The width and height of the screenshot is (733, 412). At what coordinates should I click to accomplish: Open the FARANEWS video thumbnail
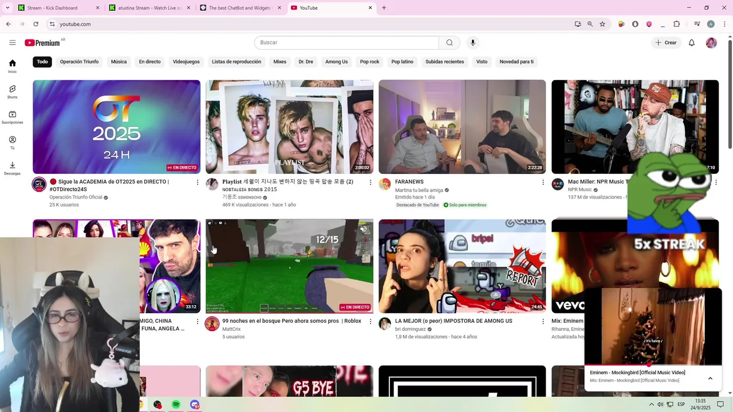click(x=462, y=126)
